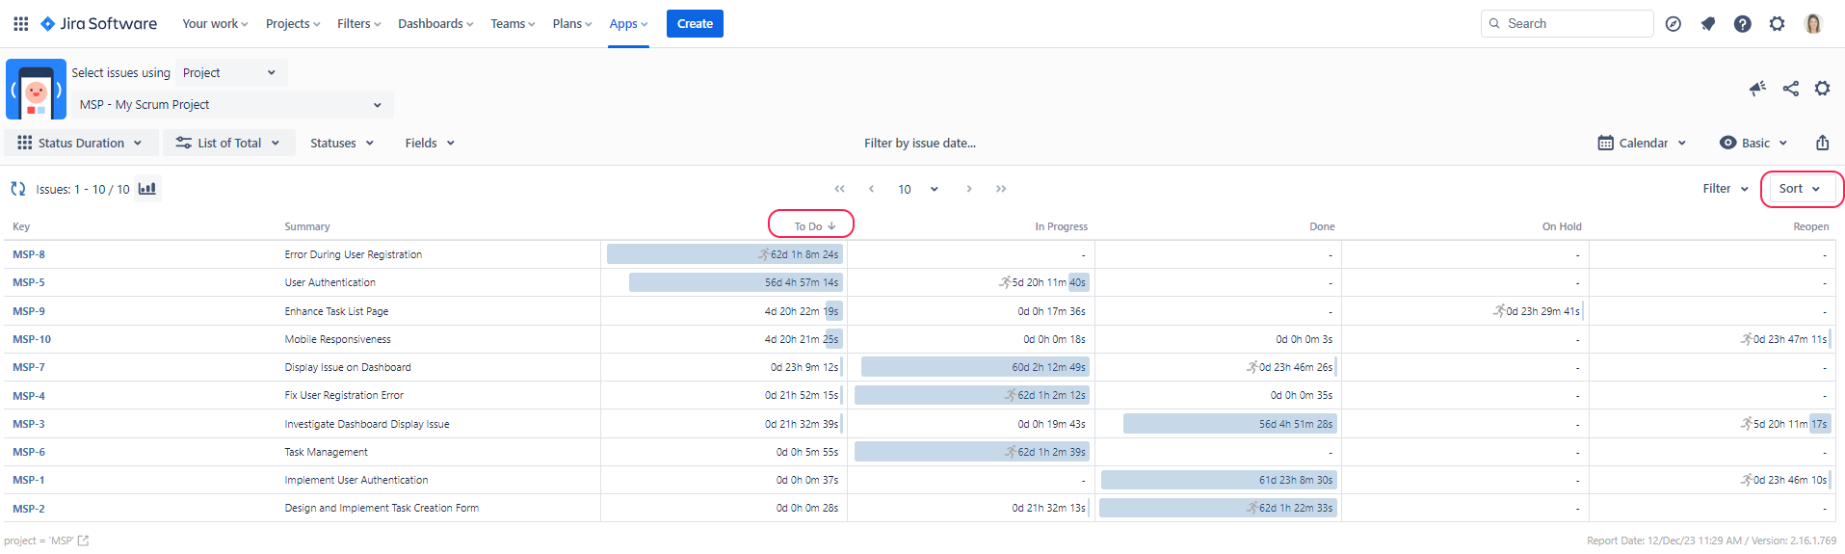Open the notifications icon in top bar

coord(1707,24)
